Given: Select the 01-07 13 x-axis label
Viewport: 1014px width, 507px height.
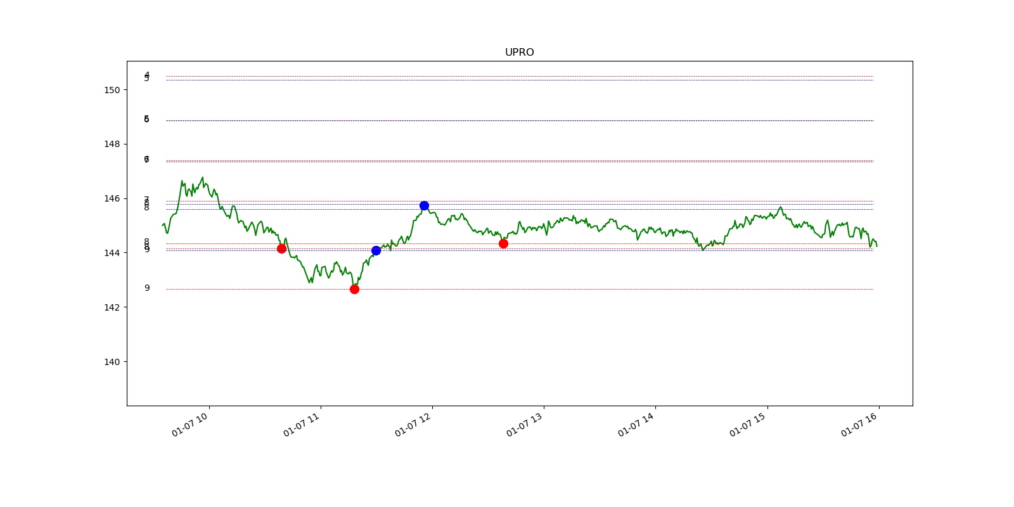Looking at the screenshot, I should (525, 425).
